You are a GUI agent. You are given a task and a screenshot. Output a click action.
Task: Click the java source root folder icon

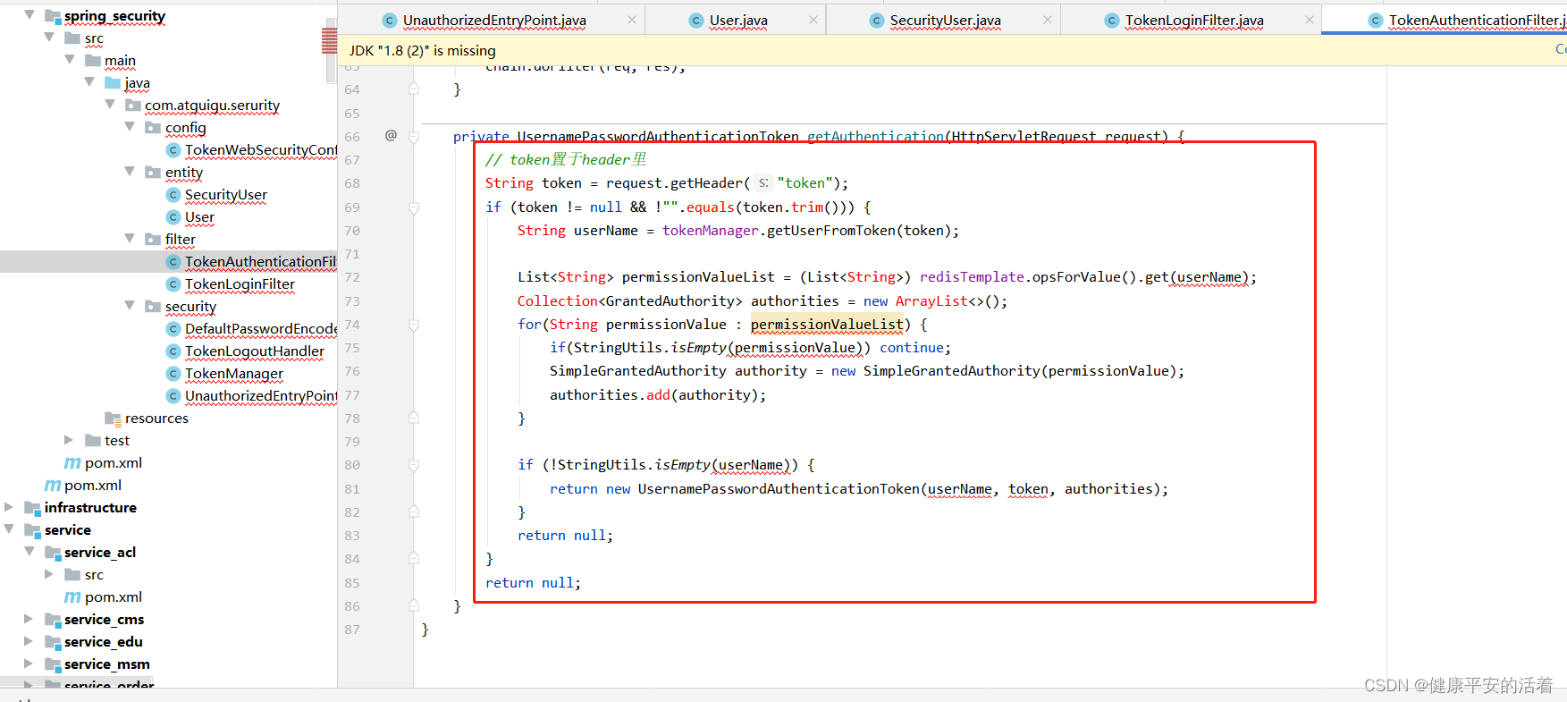(x=113, y=82)
